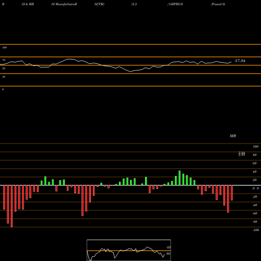Click the RSI value 57.34
Image resolution: width=261 pixels, height=261 pixels.
tap(240, 61)
